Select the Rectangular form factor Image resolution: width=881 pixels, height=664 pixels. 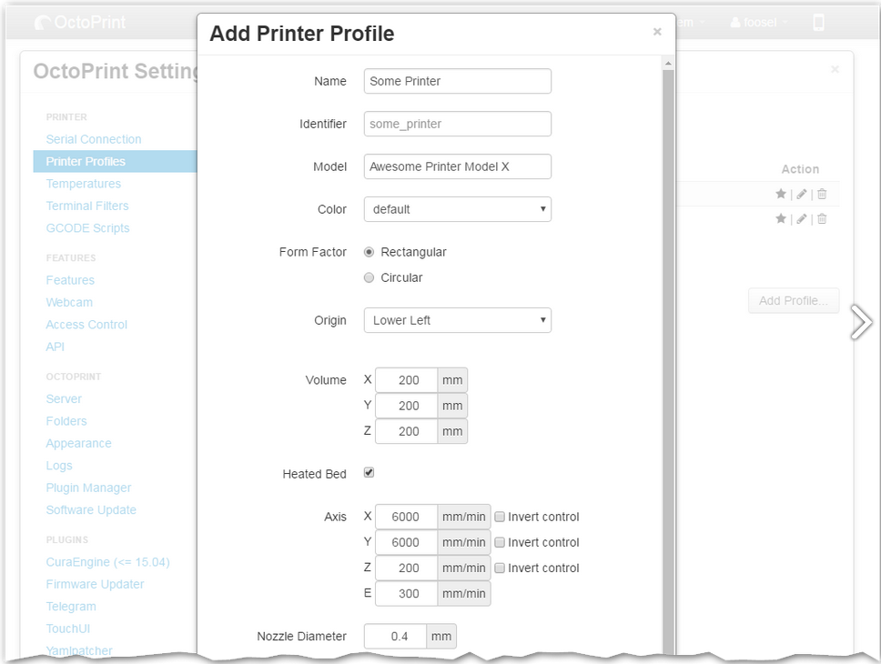[x=370, y=252]
